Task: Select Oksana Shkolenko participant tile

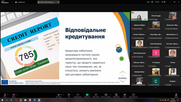Action: tap(156, 25)
